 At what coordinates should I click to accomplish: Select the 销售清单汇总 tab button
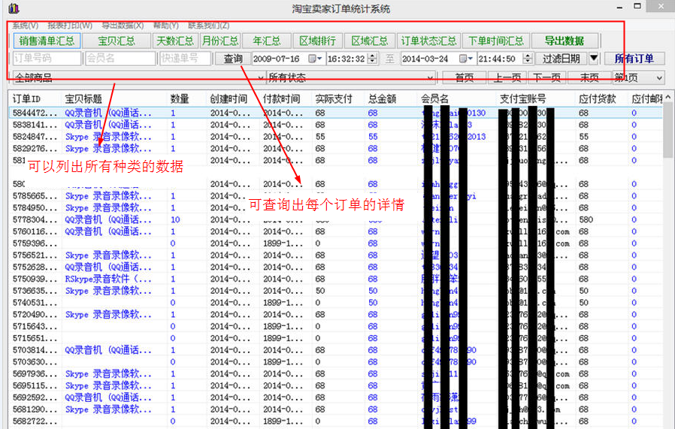47,41
